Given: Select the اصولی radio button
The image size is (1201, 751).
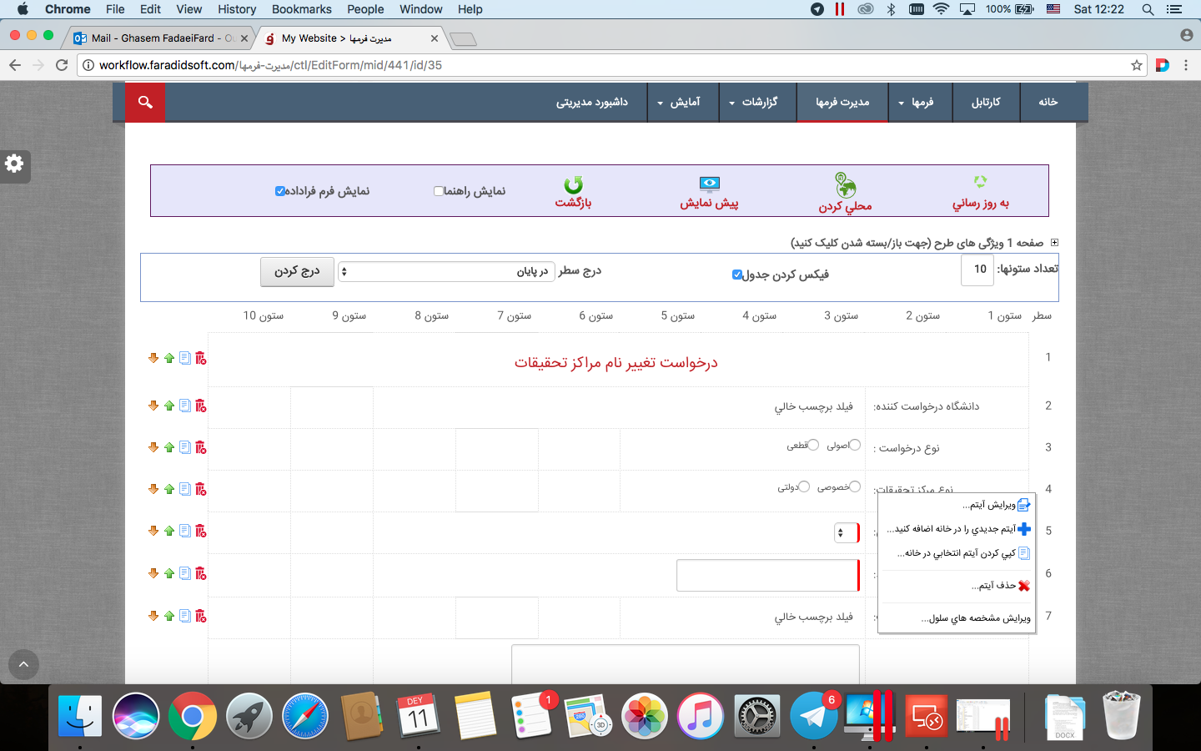Looking at the screenshot, I should click(x=855, y=446).
